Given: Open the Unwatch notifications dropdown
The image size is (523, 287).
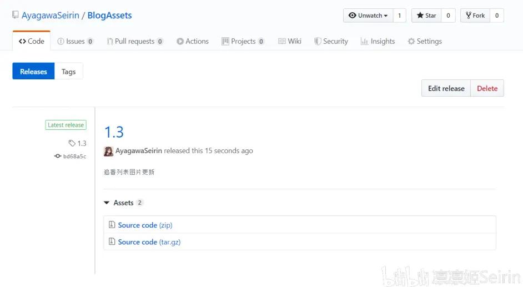Looking at the screenshot, I should tap(368, 16).
